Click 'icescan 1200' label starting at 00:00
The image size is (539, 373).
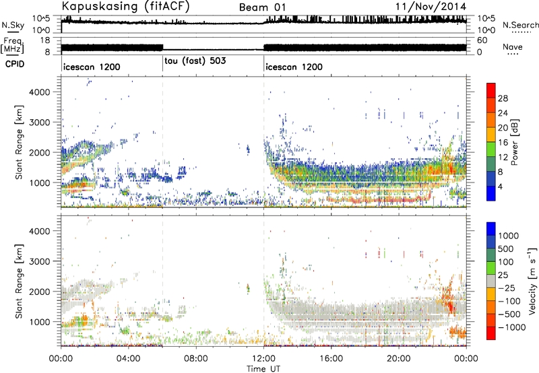[x=92, y=67]
